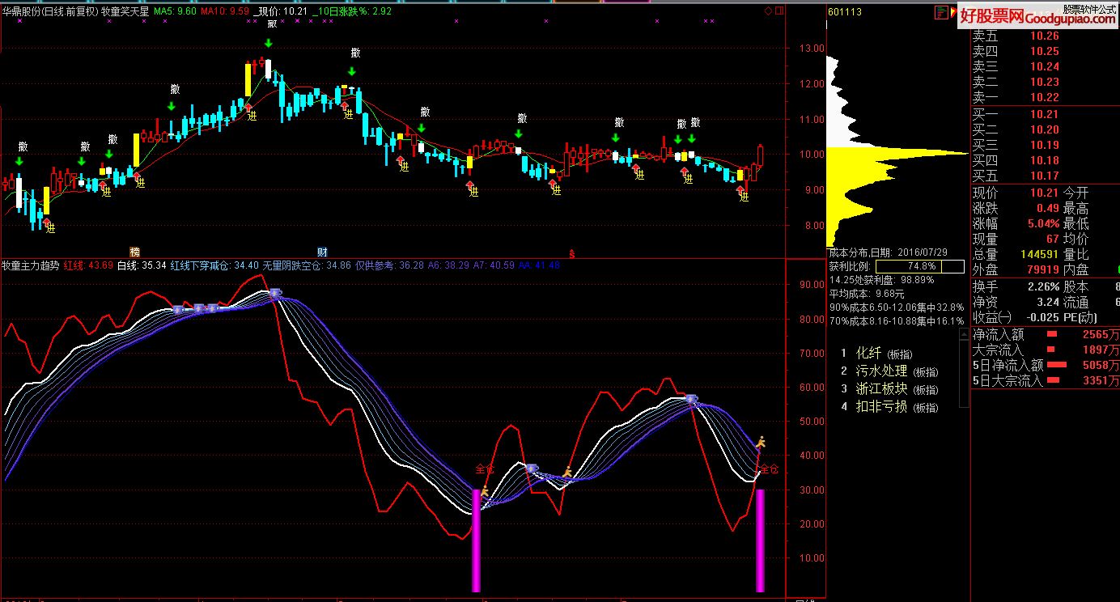Open the 浙江板块 sector link
The width and height of the screenshot is (1120, 602).
click(x=882, y=388)
